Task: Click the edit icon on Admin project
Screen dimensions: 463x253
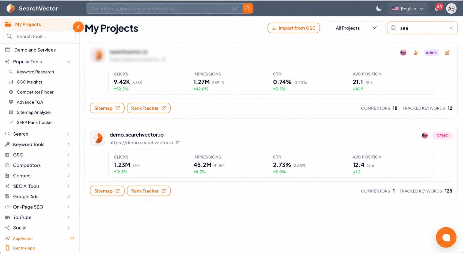Action: point(447,53)
